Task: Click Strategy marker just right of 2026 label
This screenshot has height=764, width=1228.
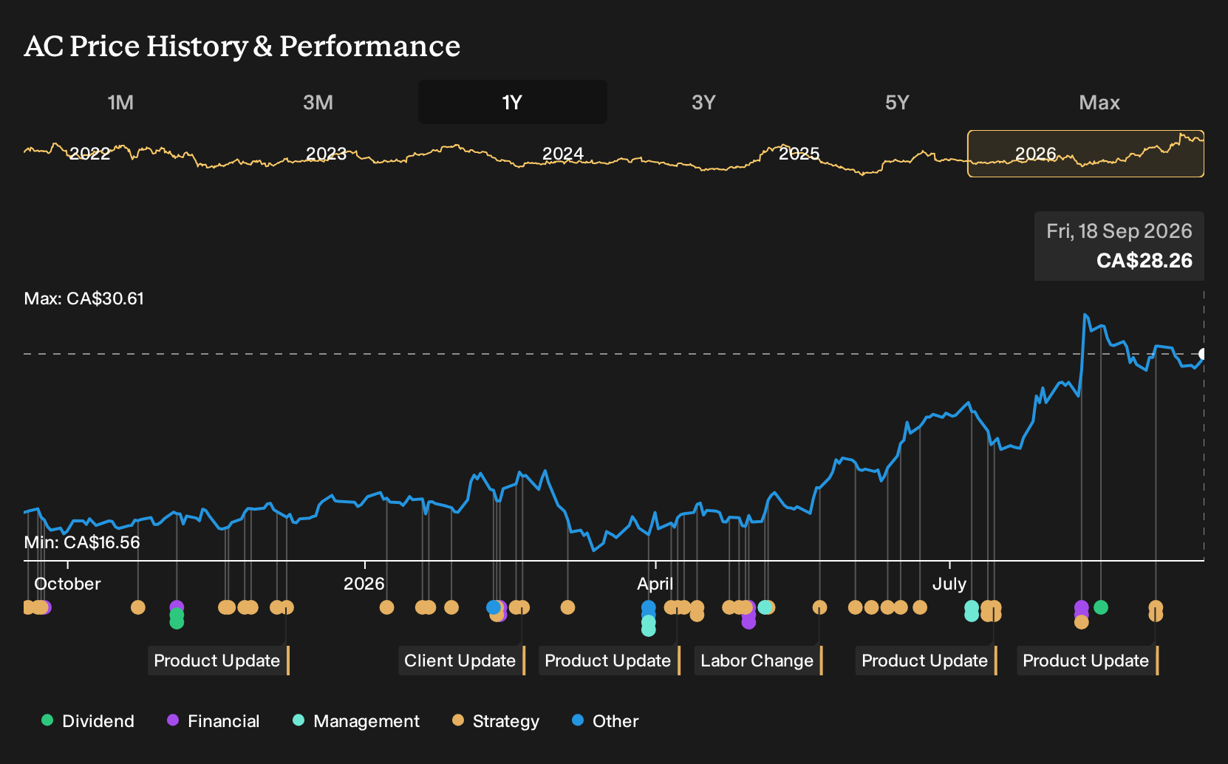Action: pyautogui.click(x=386, y=607)
